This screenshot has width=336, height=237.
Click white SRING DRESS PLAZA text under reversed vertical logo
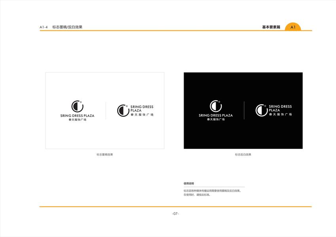pos(216,115)
